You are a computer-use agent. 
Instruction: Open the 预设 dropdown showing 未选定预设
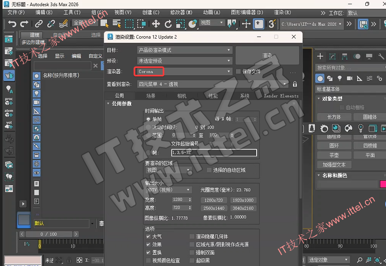[185, 61]
